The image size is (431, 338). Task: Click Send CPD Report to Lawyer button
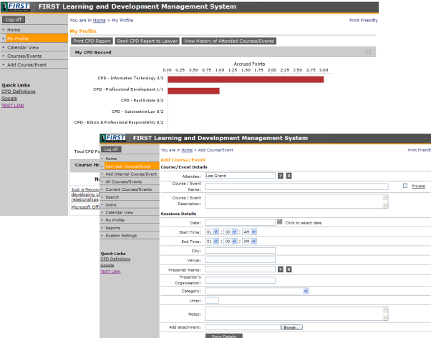pyautogui.click(x=147, y=41)
